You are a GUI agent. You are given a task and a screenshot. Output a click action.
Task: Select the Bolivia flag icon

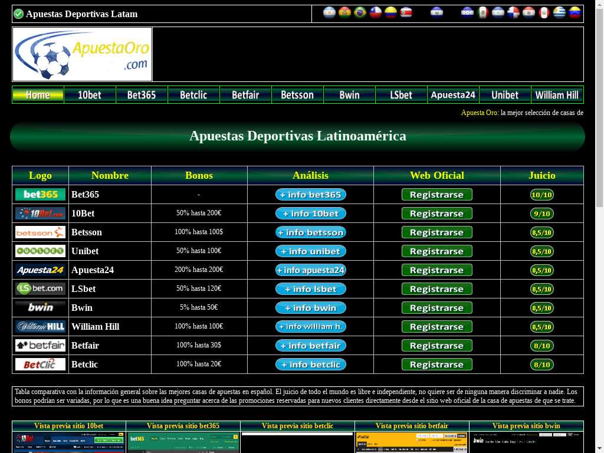[x=344, y=13]
